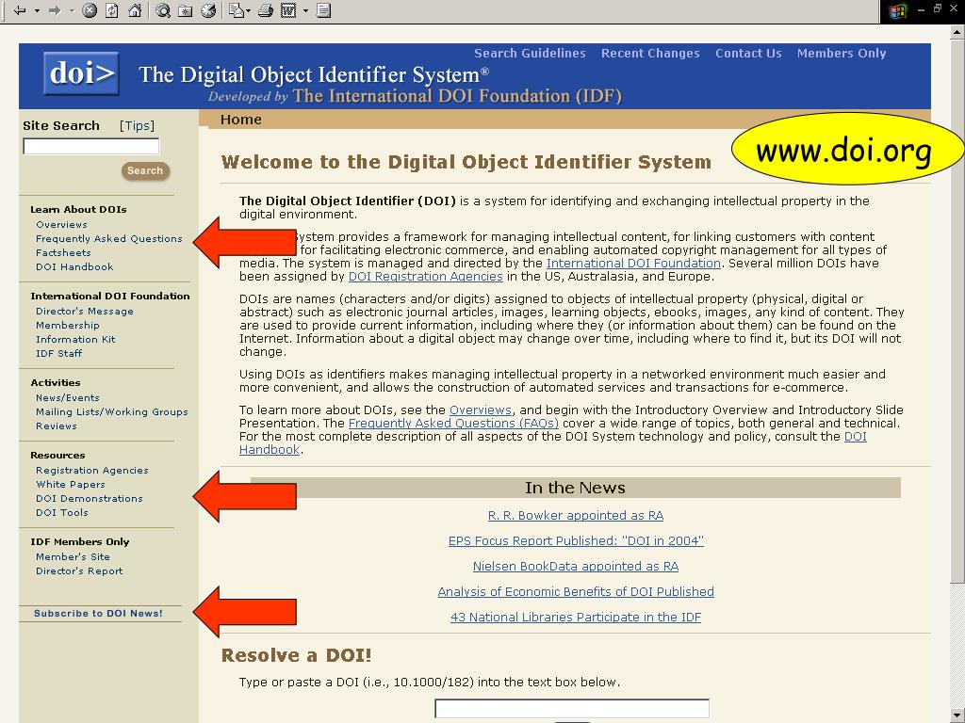The image size is (965, 723).
Task: Open Director's Report link
Action: pos(79,571)
